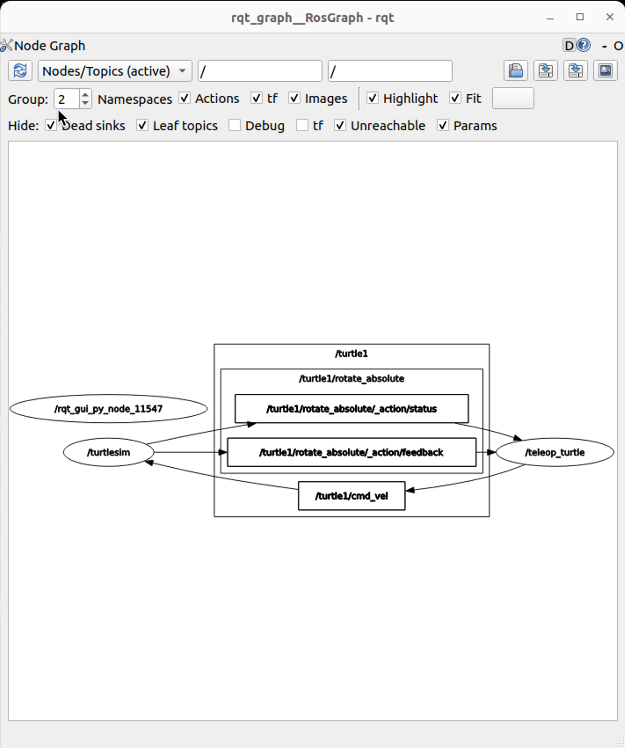This screenshot has width=625, height=748.
Task: Click the /turtle1/cmd_vel topic box
Action: coord(352,496)
